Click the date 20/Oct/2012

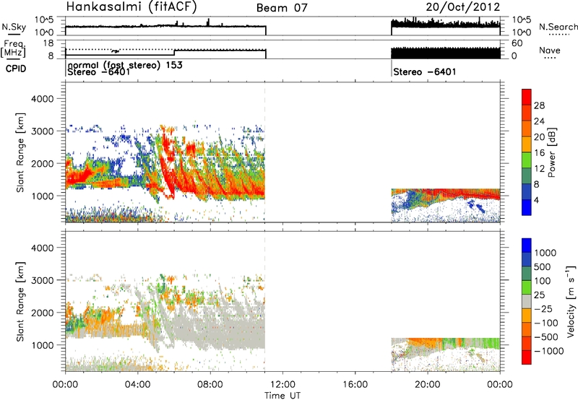coord(463,7)
